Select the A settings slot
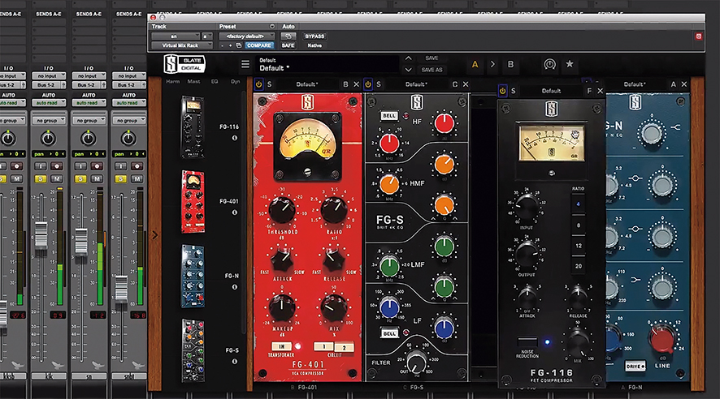720x399 pixels. [x=475, y=65]
